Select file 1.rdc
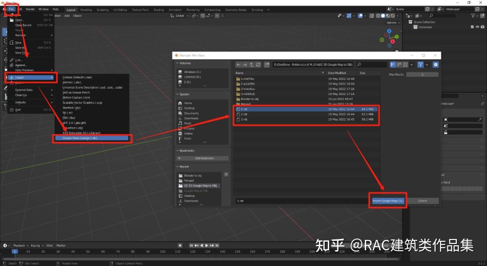The image size is (487, 266). tap(306, 109)
